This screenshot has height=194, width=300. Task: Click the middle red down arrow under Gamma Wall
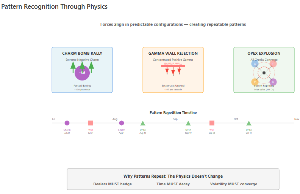(x=173, y=72)
